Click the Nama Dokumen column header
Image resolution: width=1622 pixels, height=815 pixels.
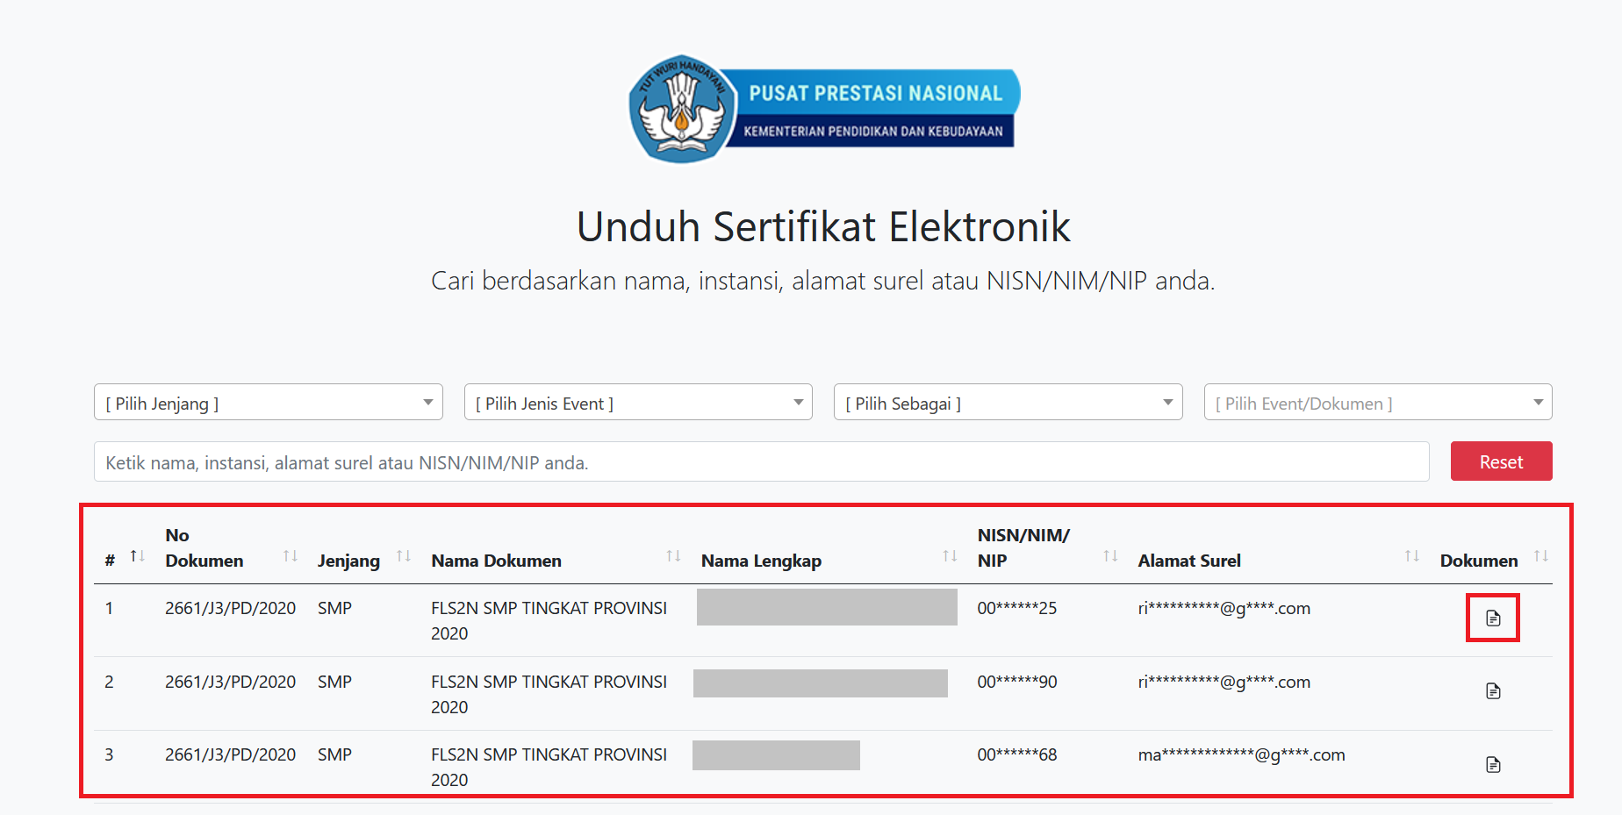[496, 561]
